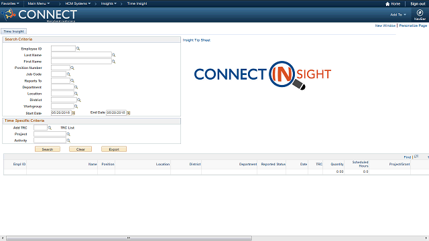This screenshot has height=241, width=429.
Task: Click the Add TRC input field
Action: [x=40, y=128]
